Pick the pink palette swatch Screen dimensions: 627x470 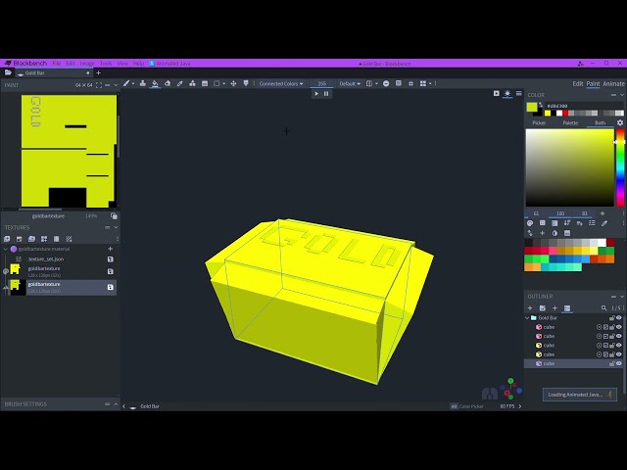pos(553,251)
